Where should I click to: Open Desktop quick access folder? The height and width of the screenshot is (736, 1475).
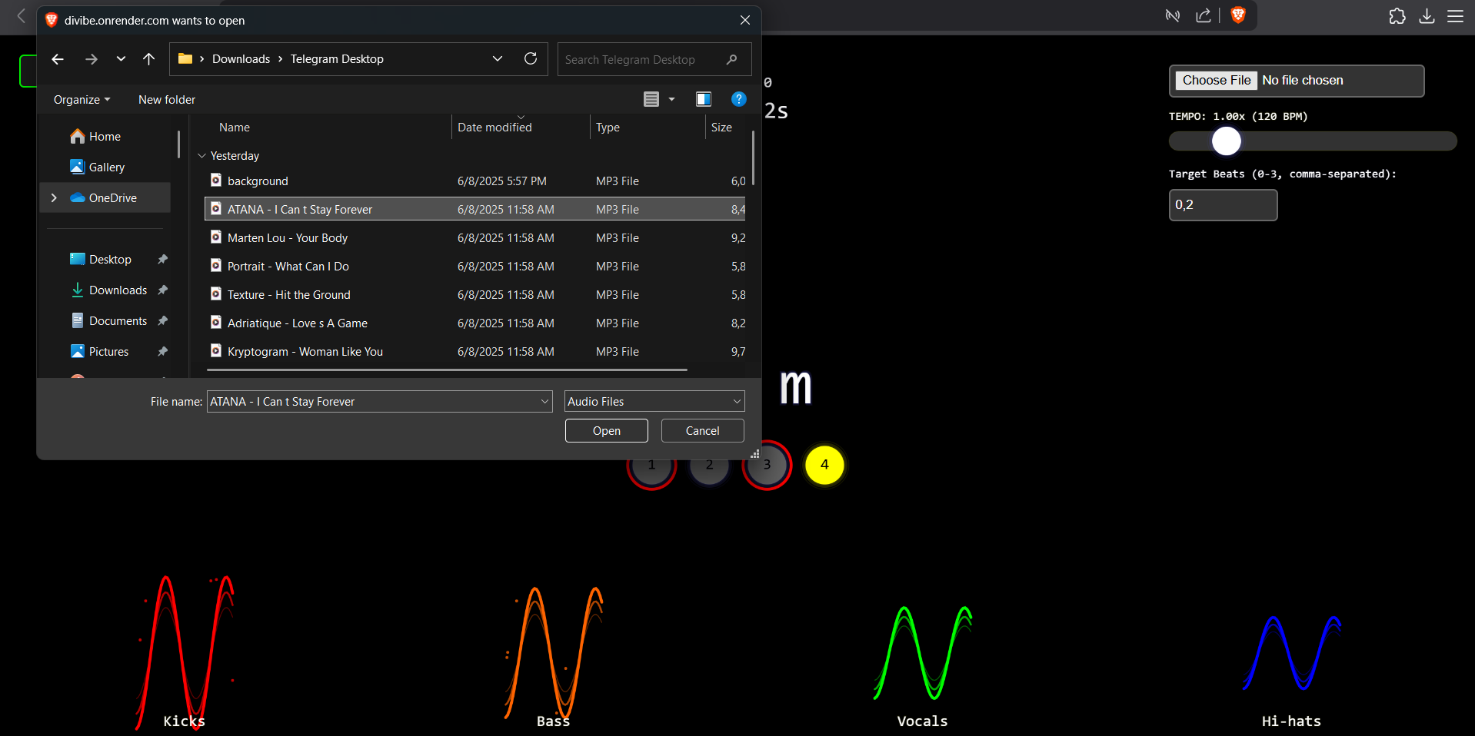110,260
